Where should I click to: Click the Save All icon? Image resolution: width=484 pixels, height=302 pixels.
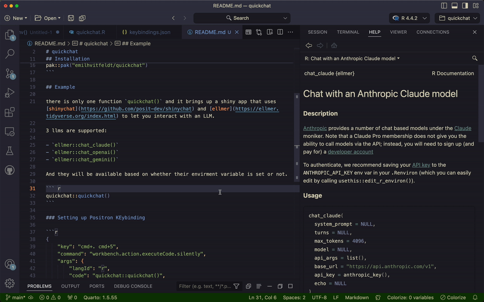pos(82,18)
